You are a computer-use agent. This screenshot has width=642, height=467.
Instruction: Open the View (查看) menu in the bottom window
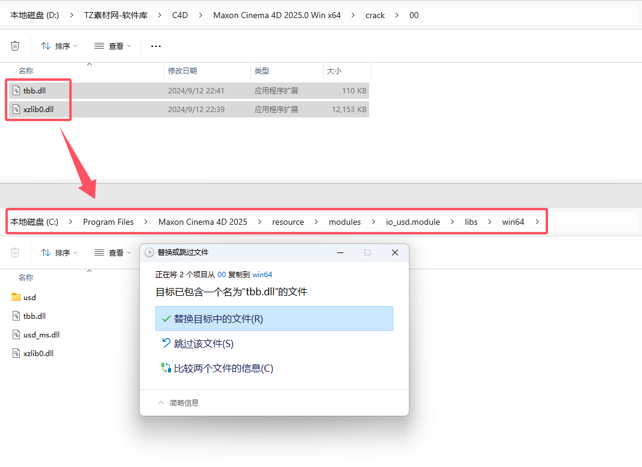tap(113, 252)
